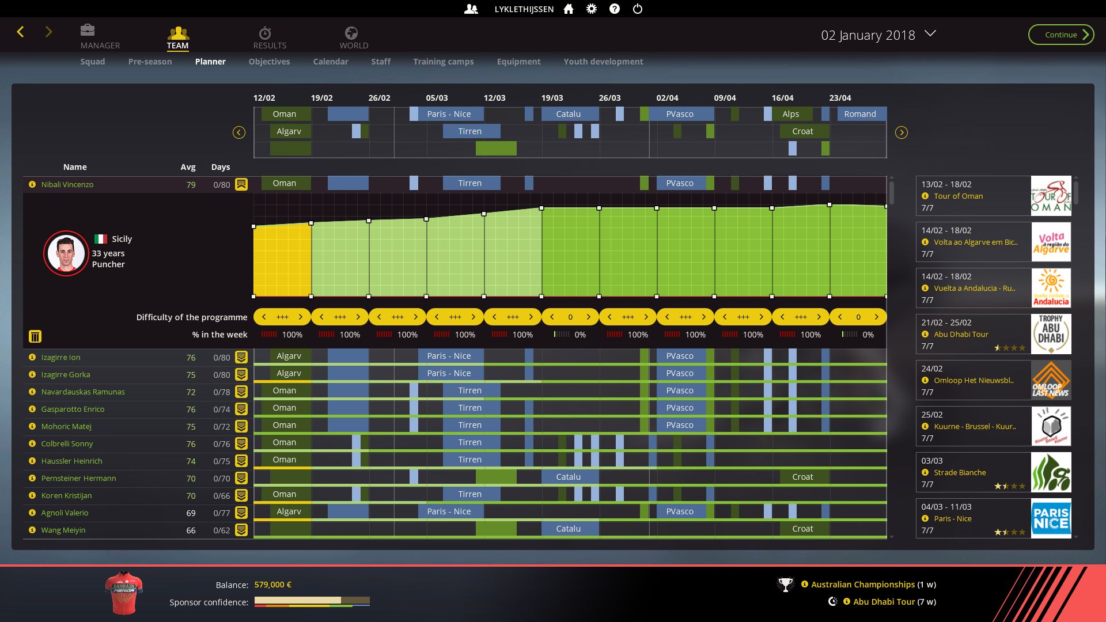1106x622 pixels.
Task: Switch to the RESULTS menu
Action: point(269,37)
